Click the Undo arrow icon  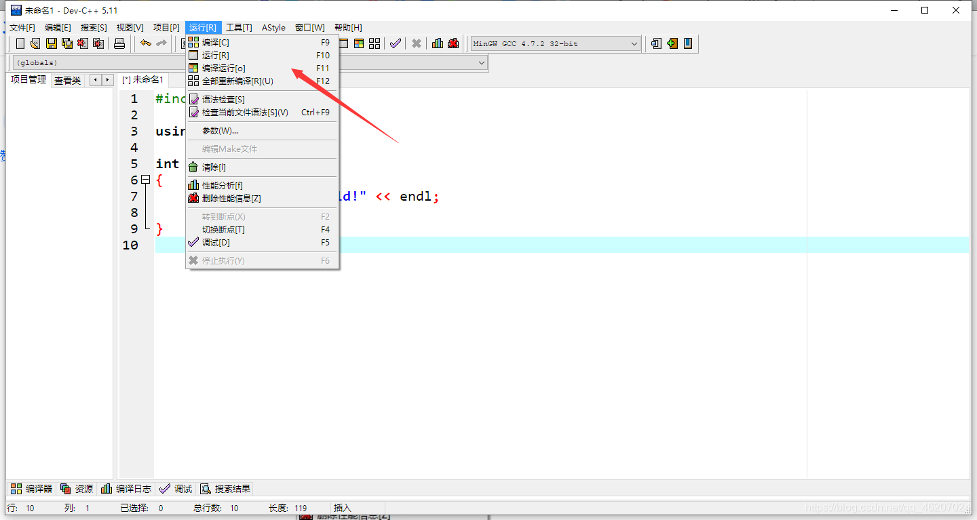point(146,43)
